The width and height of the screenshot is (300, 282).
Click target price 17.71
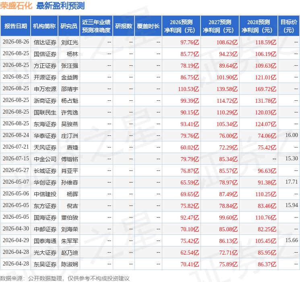292,182
